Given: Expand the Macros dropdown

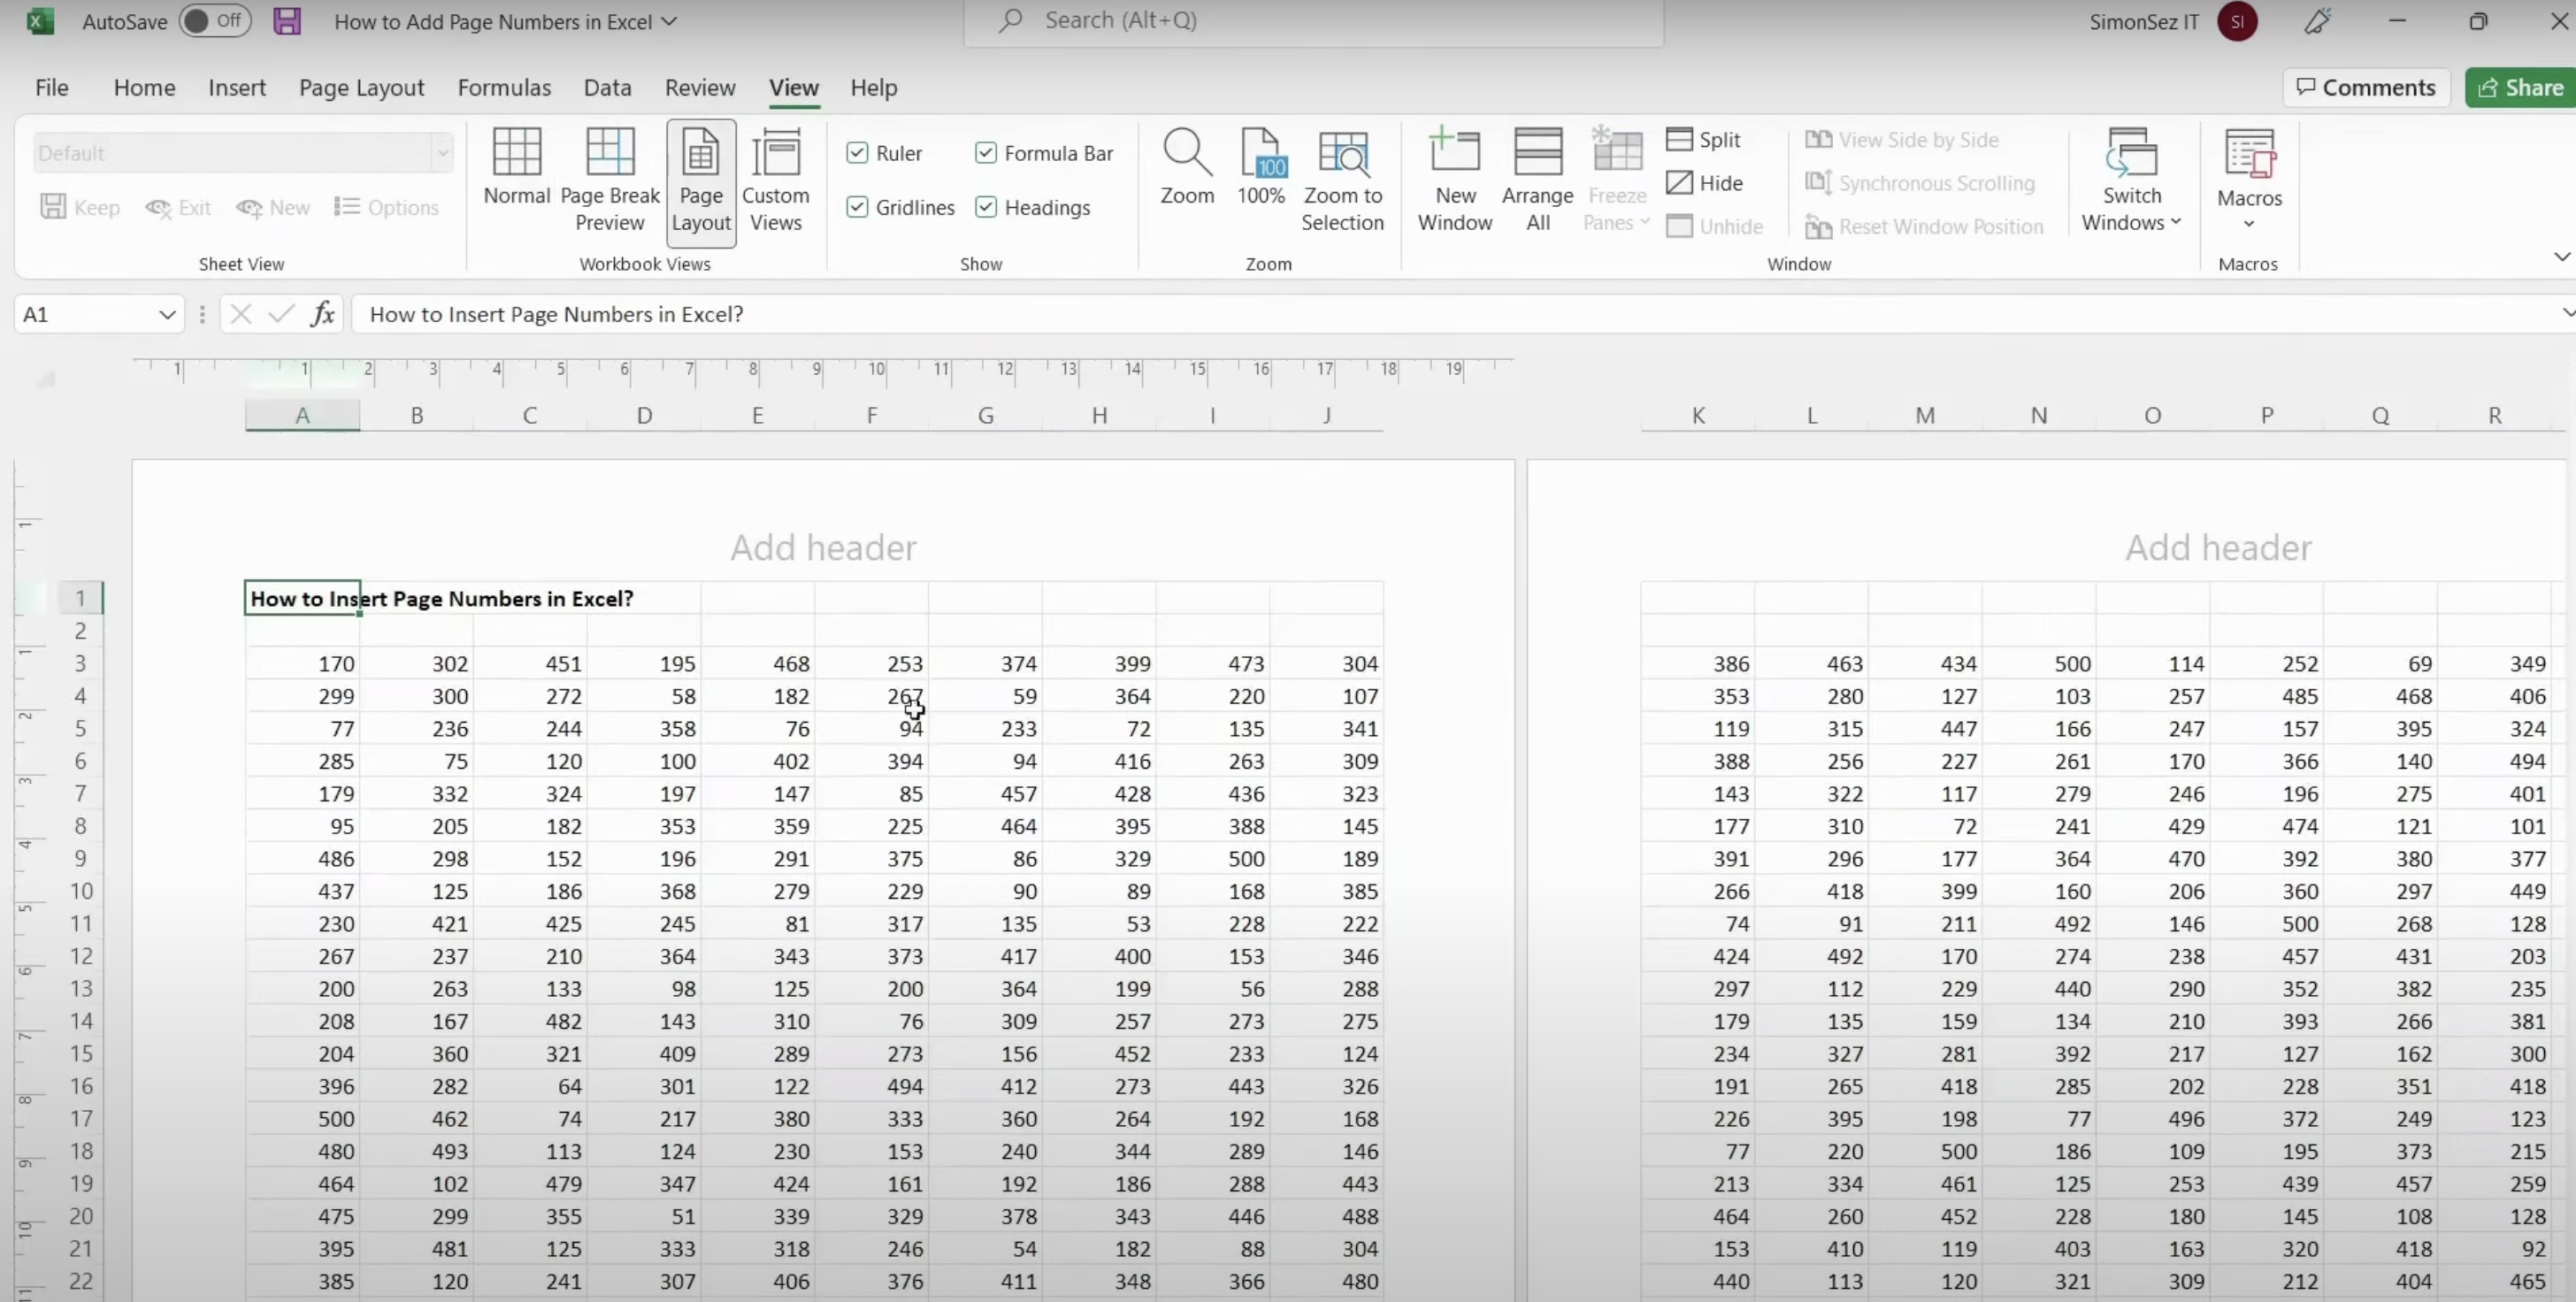Looking at the screenshot, I should pyautogui.click(x=2248, y=180).
